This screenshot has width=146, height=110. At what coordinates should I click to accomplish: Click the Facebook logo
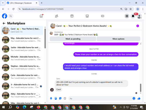coord(5,16)
